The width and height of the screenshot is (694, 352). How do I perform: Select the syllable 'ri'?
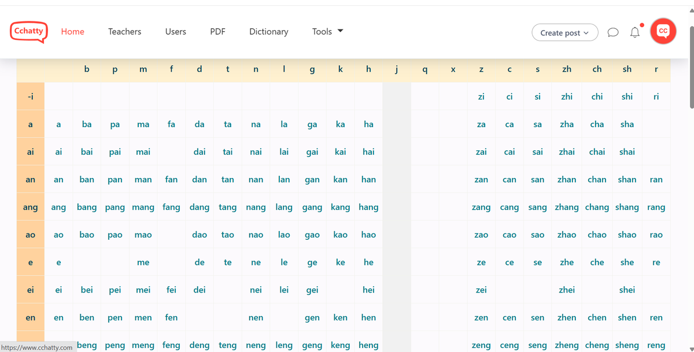(656, 97)
